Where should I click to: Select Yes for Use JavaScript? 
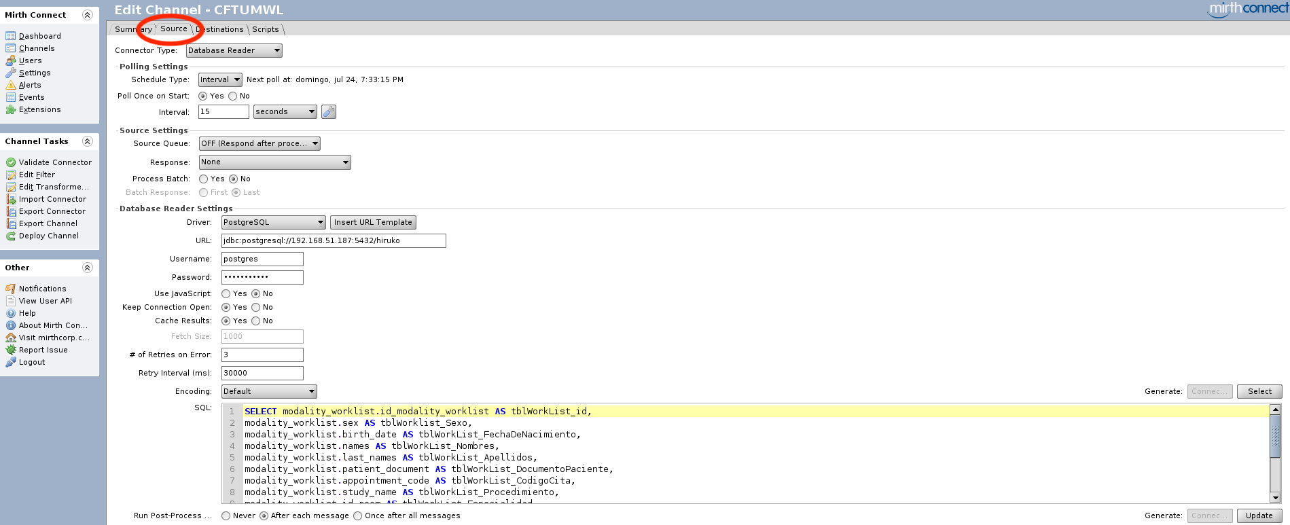226,294
